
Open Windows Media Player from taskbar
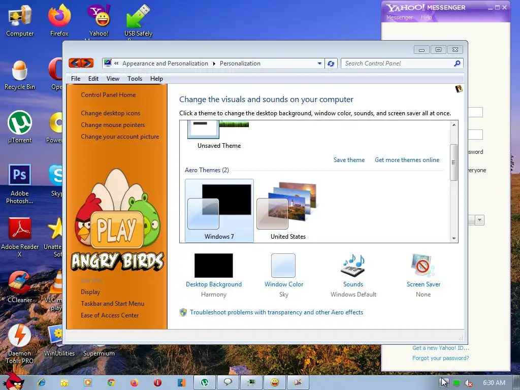click(x=88, y=382)
